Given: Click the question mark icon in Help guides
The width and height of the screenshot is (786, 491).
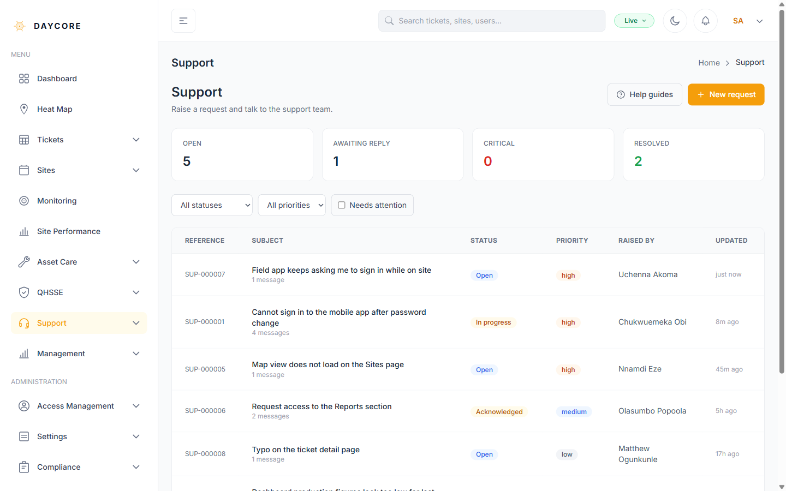Looking at the screenshot, I should tap(621, 94).
